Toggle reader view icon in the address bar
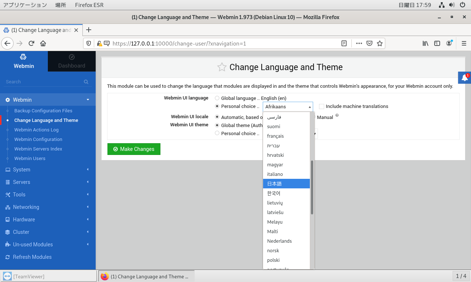The width and height of the screenshot is (471, 282). coord(344,43)
